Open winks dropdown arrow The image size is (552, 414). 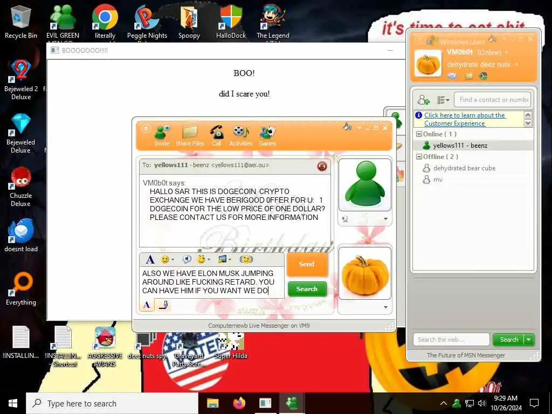[209, 260]
